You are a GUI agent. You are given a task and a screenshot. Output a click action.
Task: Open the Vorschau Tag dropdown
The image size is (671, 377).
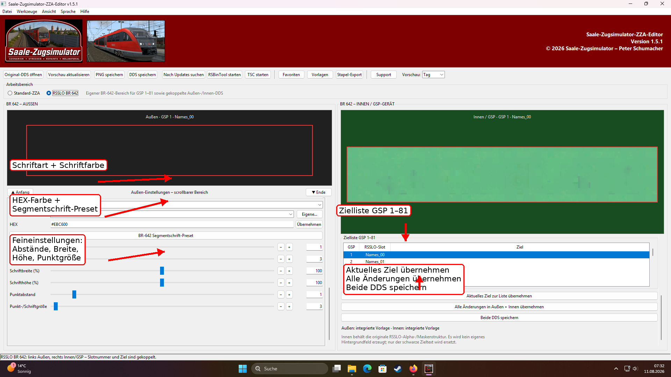[x=433, y=75]
